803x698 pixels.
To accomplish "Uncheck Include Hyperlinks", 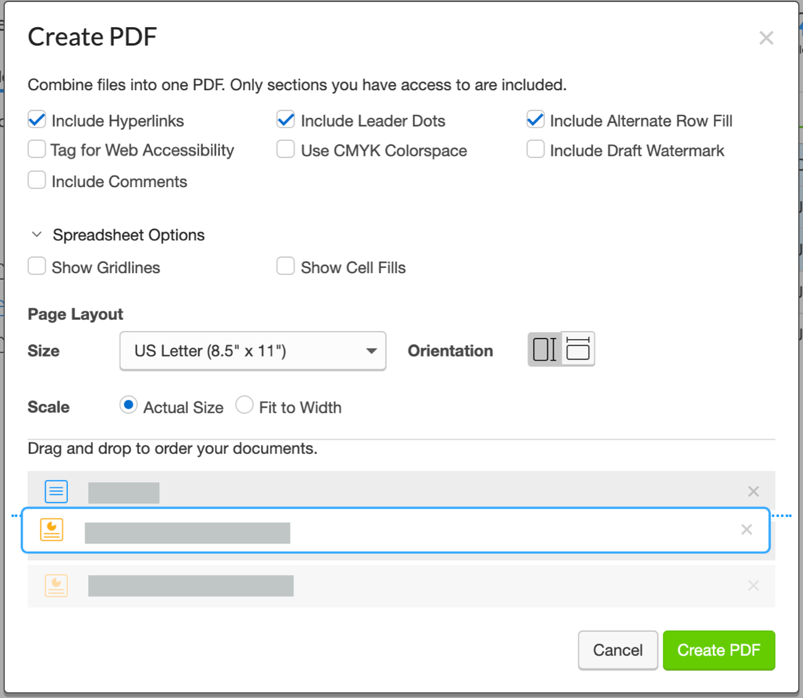I will (x=37, y=120).
